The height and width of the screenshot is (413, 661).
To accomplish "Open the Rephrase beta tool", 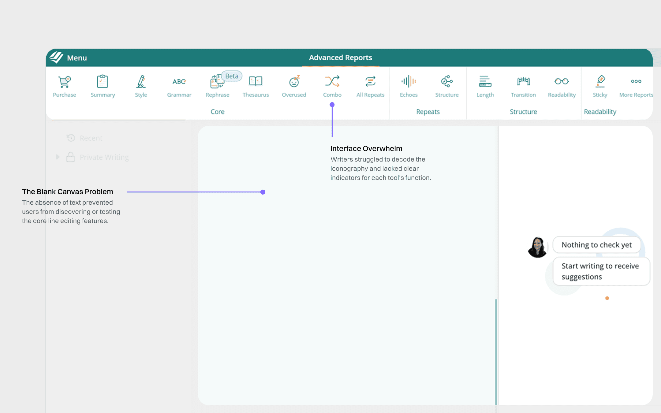I will [x=217, y=86].
